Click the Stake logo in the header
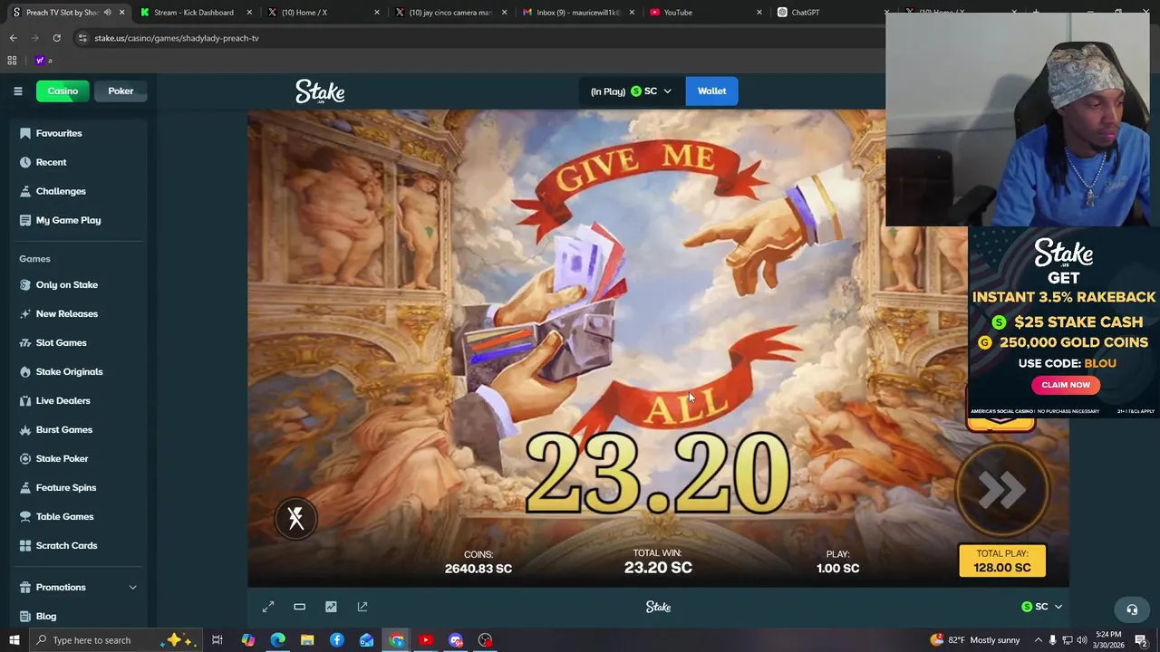This screenshot has width=1160, height=652. point(319,91)
